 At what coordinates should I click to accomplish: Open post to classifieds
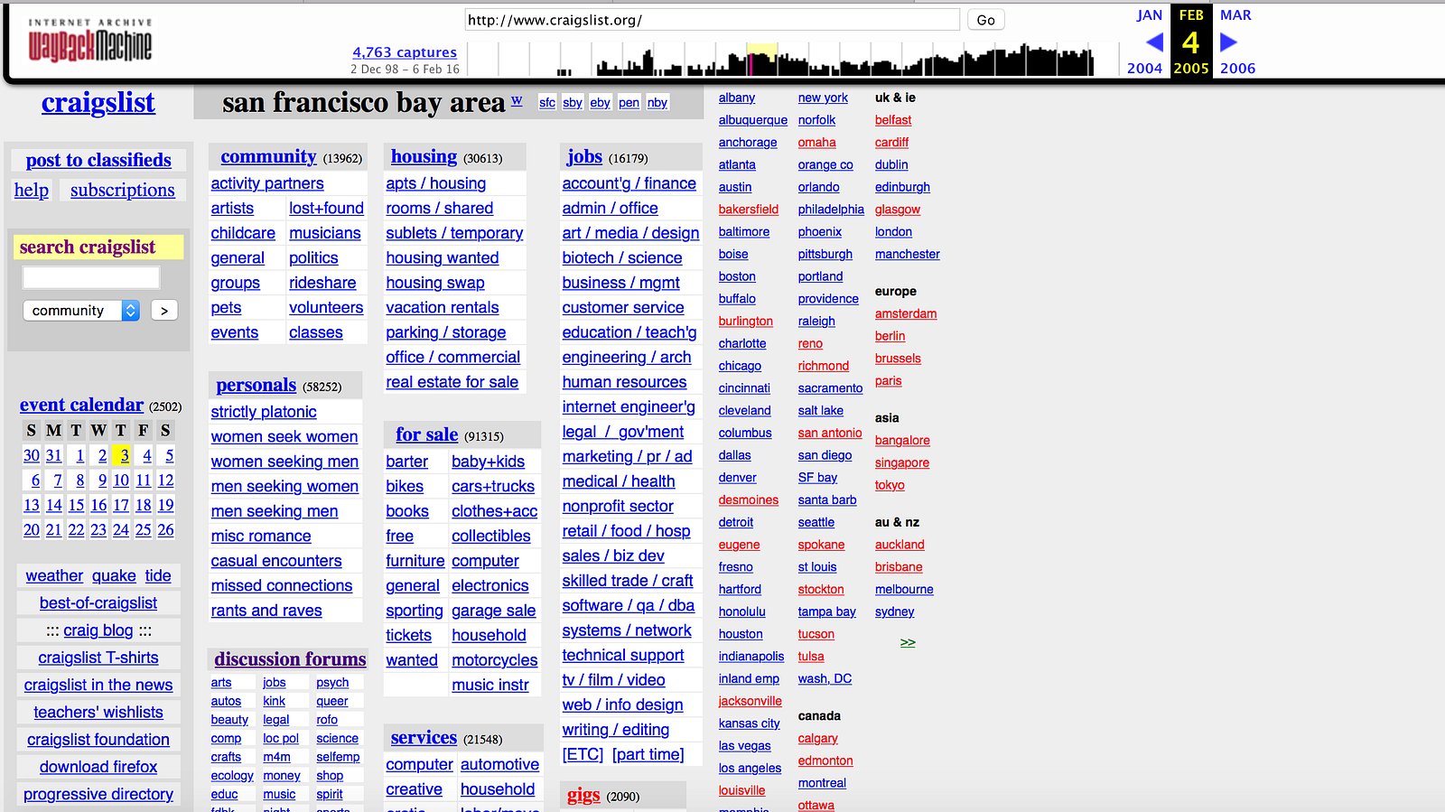tap(98, 160)
